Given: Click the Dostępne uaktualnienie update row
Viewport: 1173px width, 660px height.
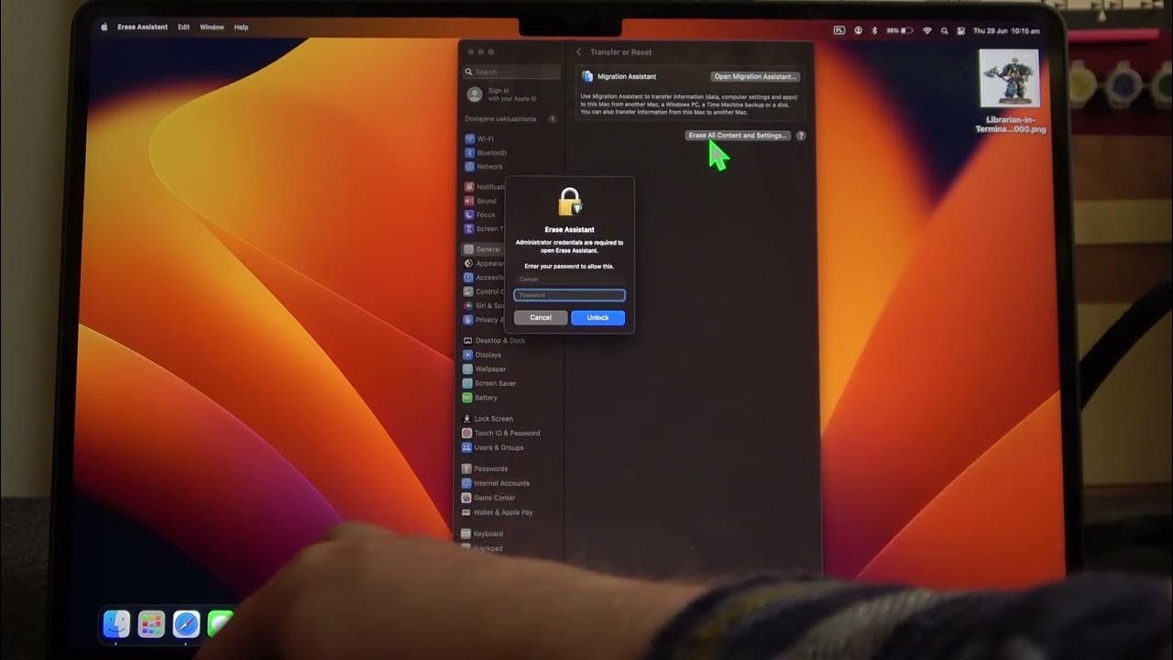Looking at the screenshot, I should click(x=511, y=119).
